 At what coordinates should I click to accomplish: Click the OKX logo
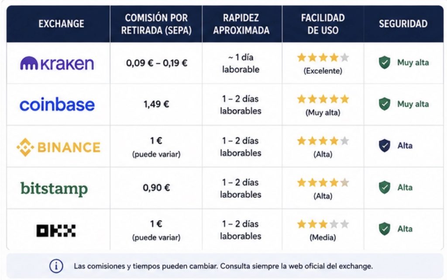[56, 230]
